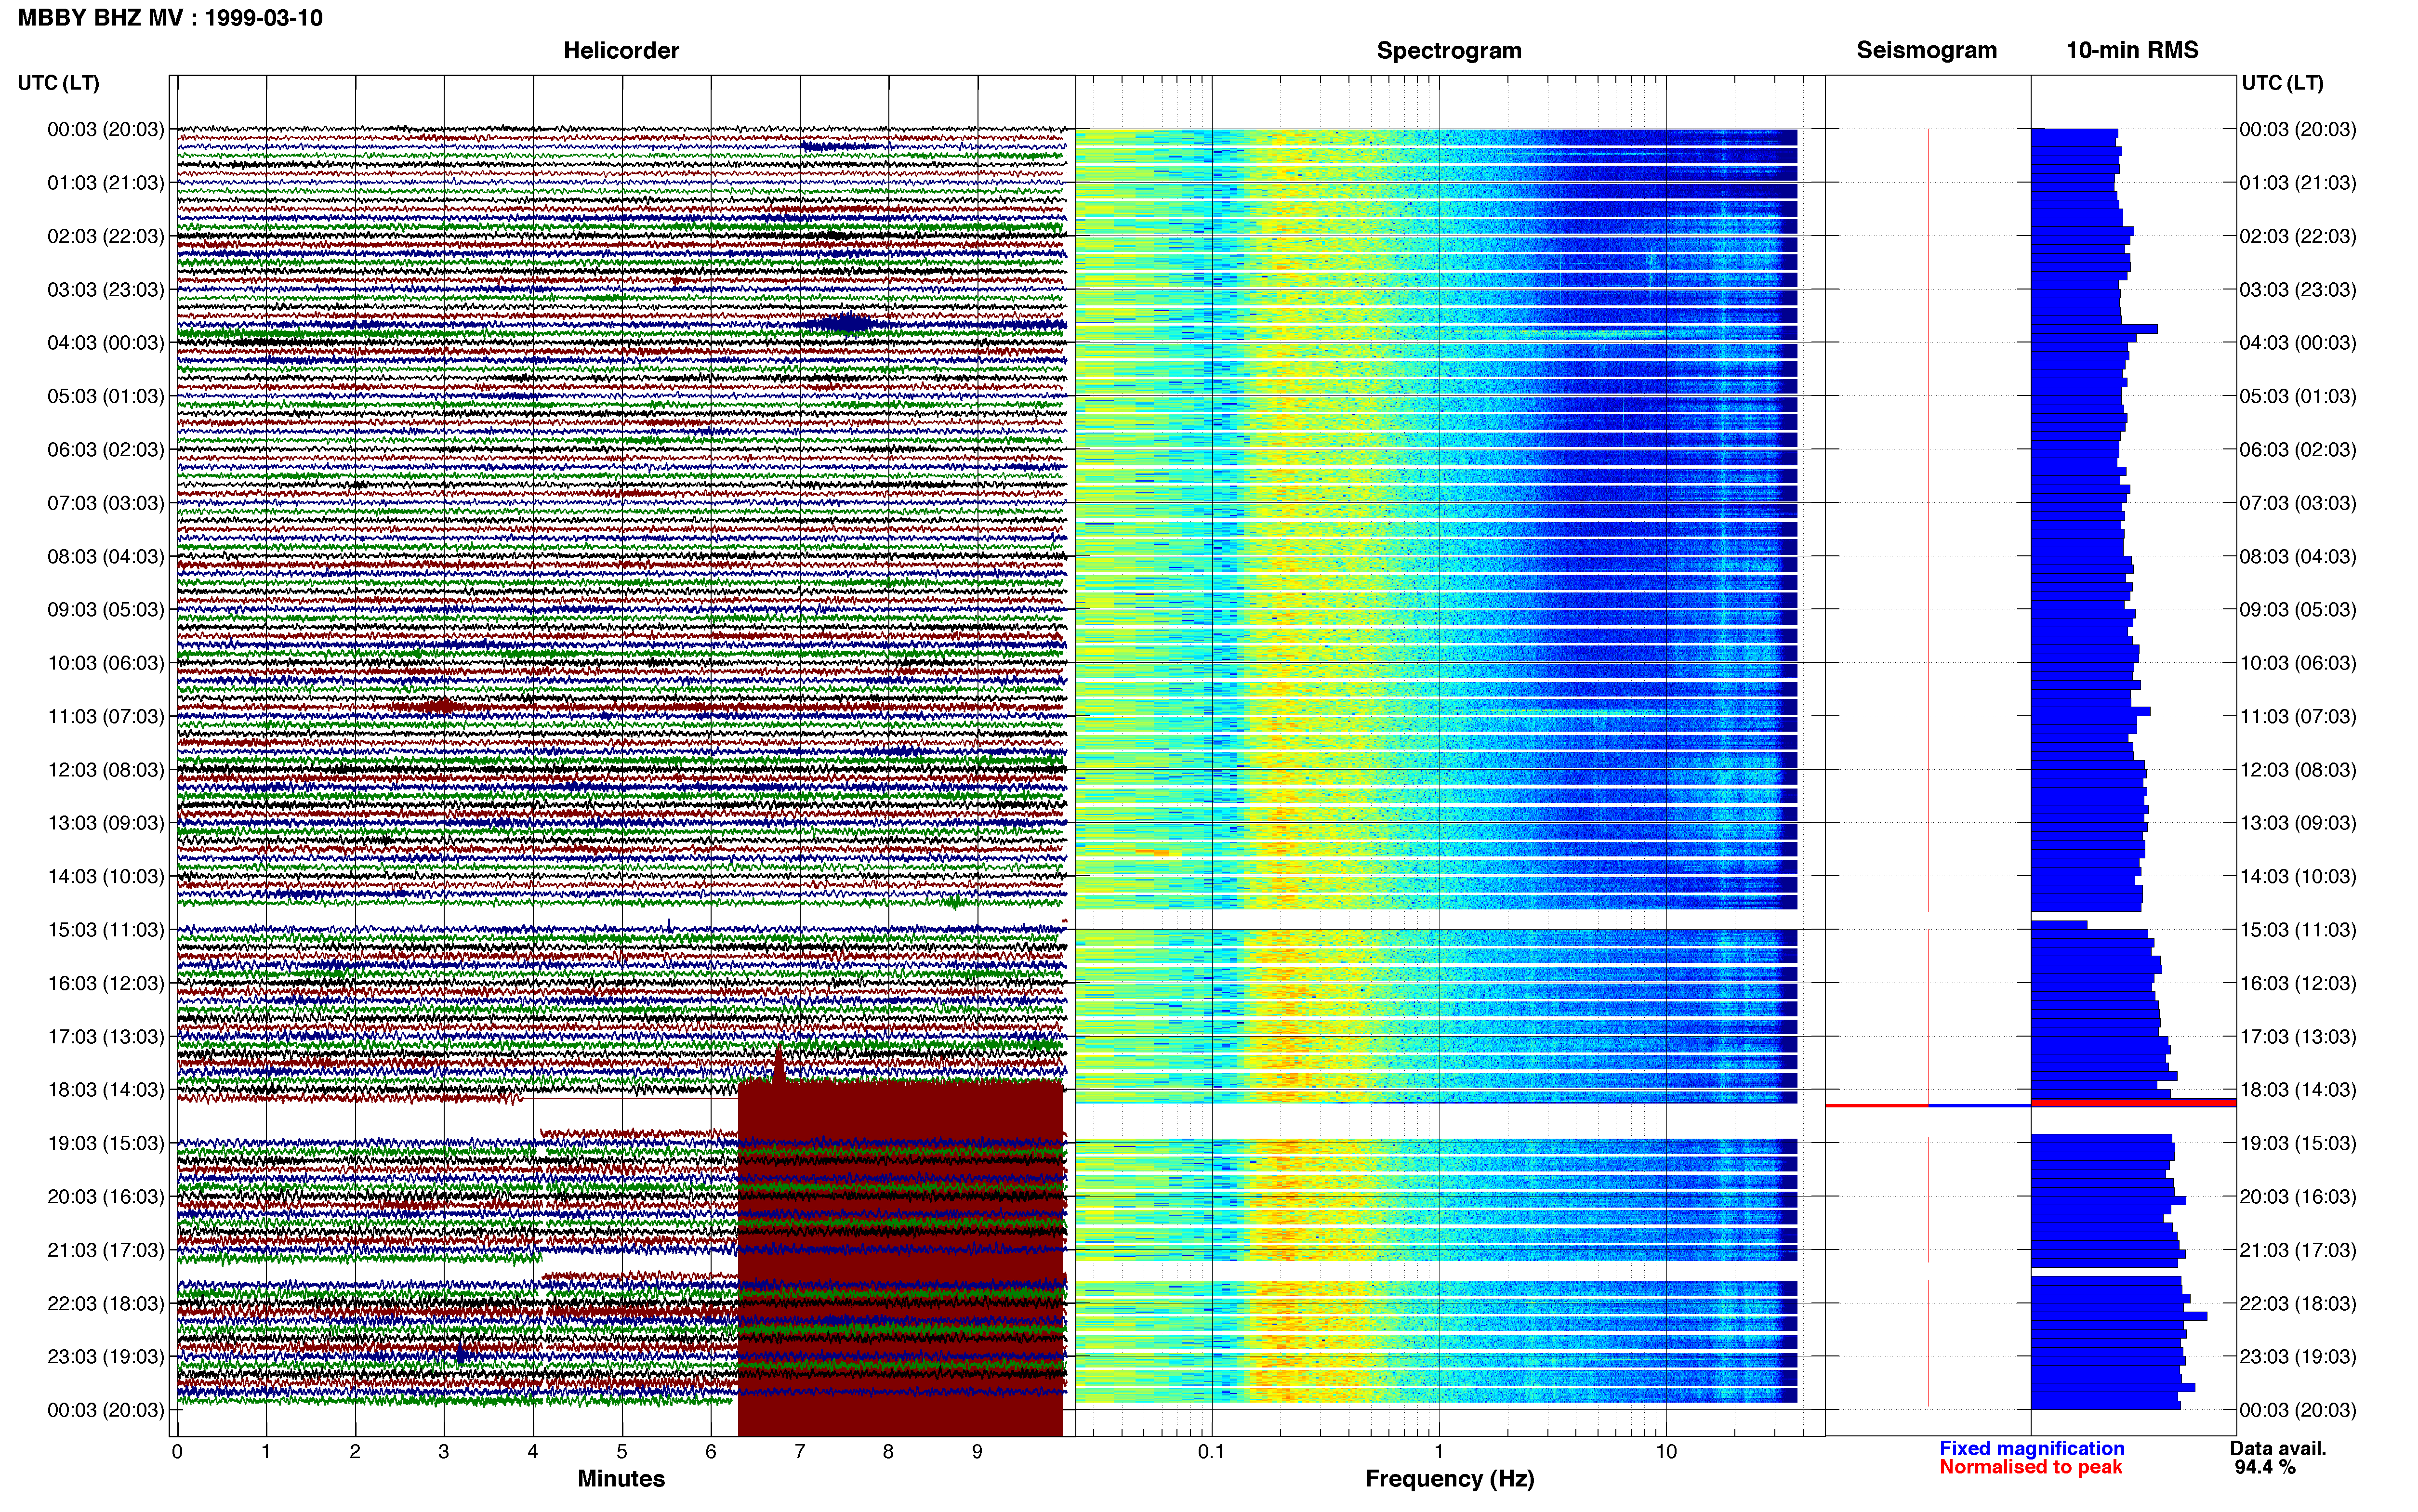Click the left-axis time label 22:03 (18:03)
This screenshot has width=2418, height=1512.
tap(106, 1304)
